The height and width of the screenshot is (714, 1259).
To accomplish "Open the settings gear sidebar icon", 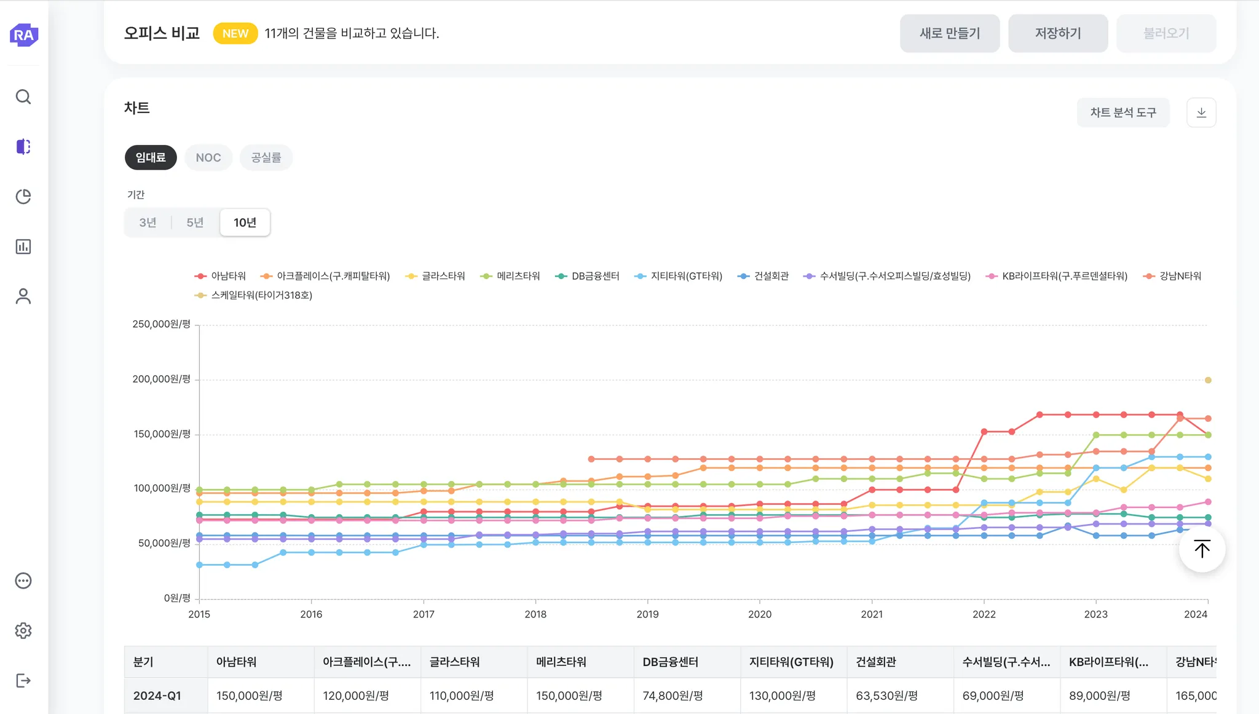I will 23,630.
